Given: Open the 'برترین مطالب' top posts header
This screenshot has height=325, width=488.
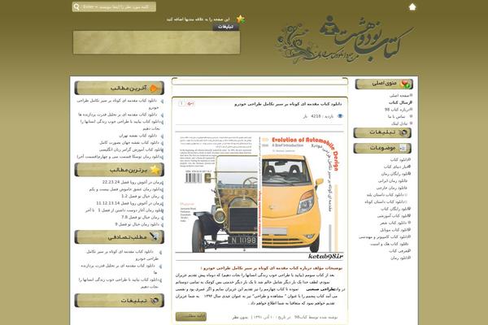Looking at the screenshot, I should (120, 170).
